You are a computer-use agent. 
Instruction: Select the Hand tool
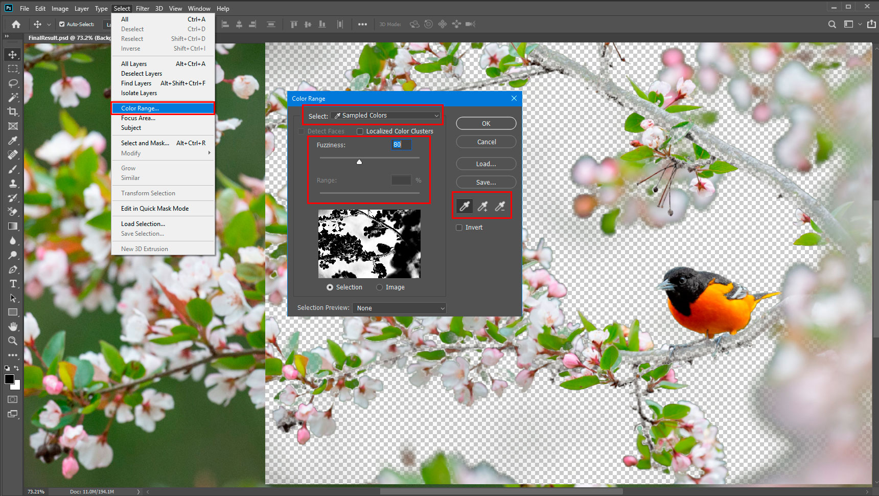[x=13, y=326]
